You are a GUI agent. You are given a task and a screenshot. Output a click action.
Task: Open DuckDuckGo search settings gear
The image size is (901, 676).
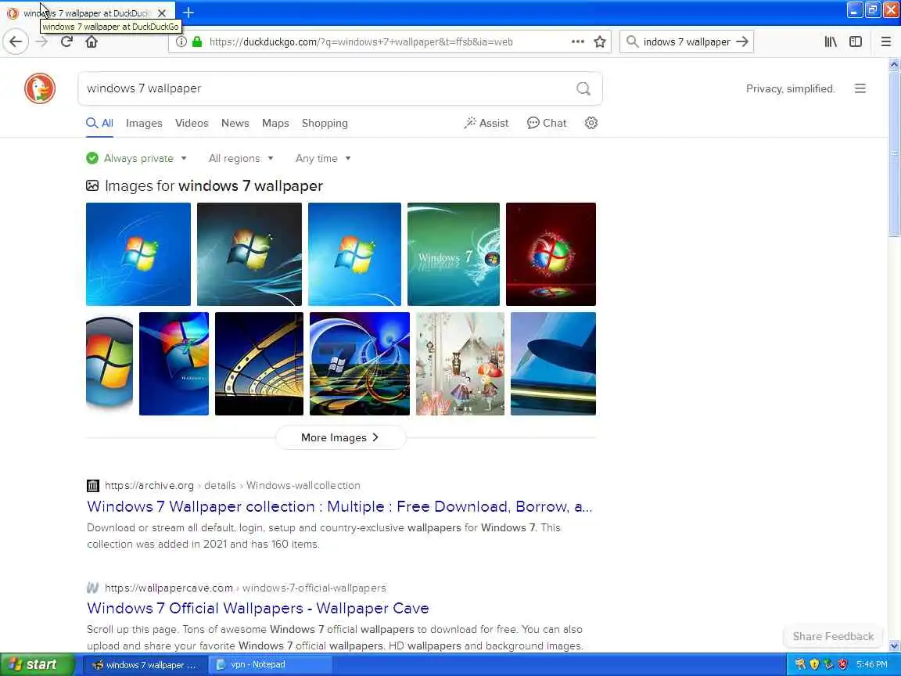pyautogui.click(x=590, y=123)
